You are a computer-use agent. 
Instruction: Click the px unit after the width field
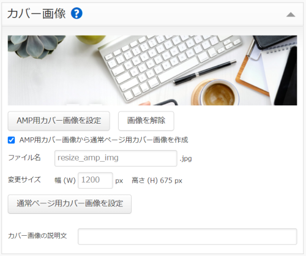coord(119,181)
